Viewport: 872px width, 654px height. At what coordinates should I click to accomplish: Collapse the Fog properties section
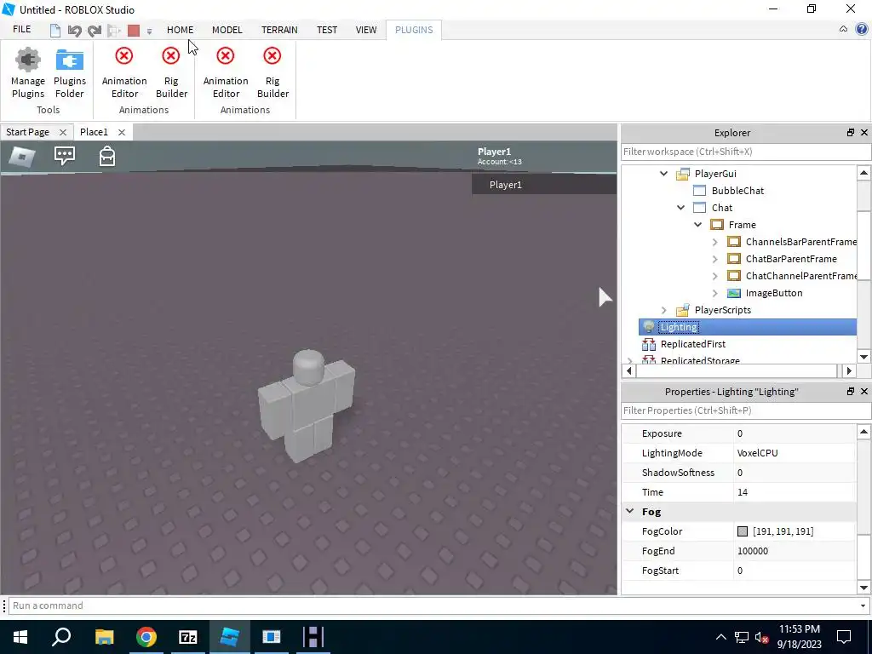[630, 511]
